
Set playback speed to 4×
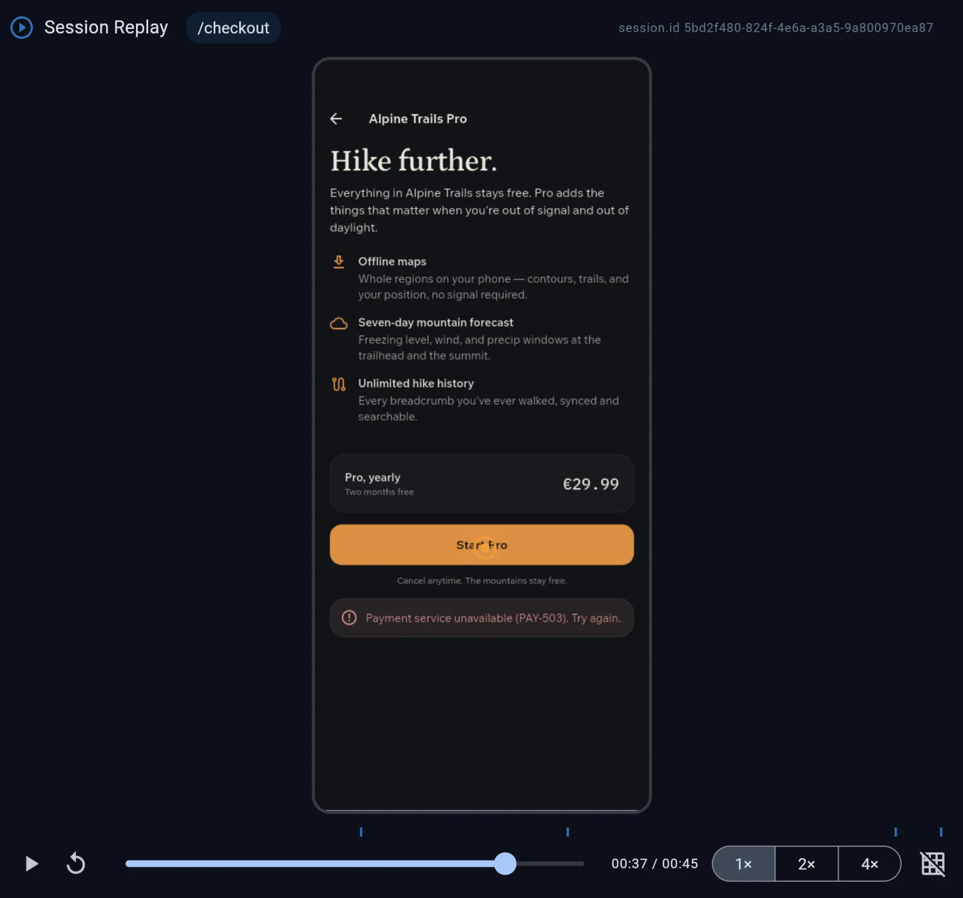[870, 864]
